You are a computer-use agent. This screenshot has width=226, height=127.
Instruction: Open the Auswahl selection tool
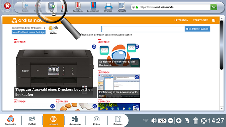coord(122,7)
